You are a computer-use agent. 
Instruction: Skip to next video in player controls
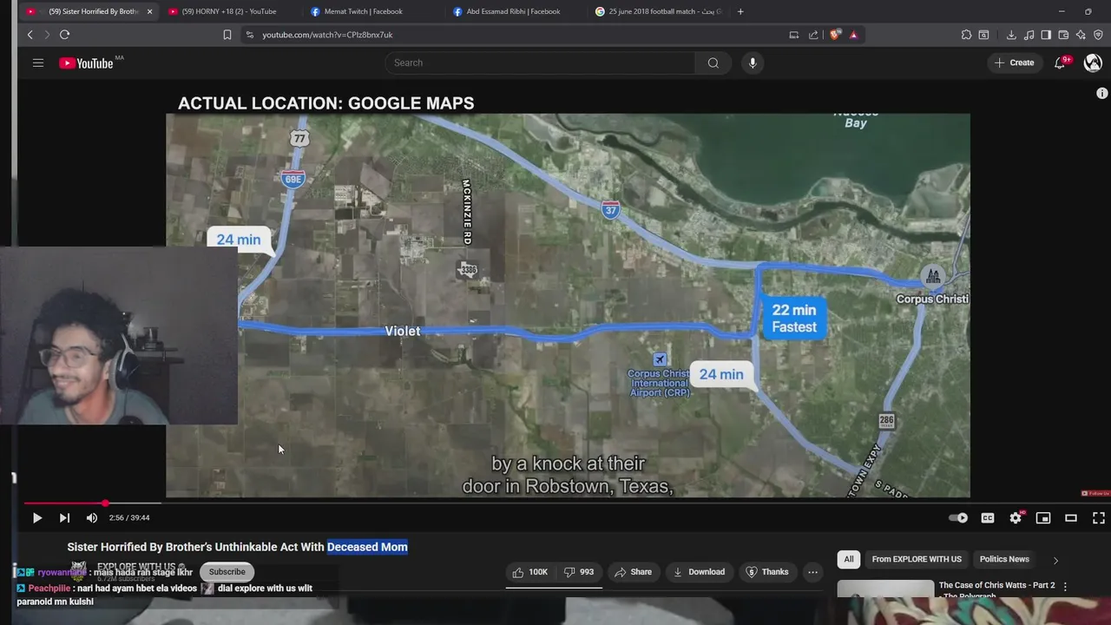coord(64,517)
